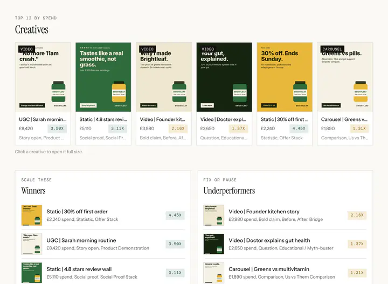
Task: Click '£2,240 spend, Statistic, Offer Stack' subtitle in Winners
Action: point(82,219)
